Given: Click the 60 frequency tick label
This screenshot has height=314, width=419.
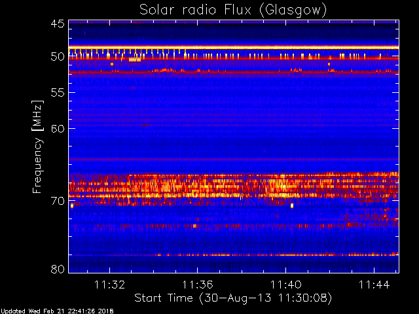Looking at the screenshot, I should click(x=58, y=128).
